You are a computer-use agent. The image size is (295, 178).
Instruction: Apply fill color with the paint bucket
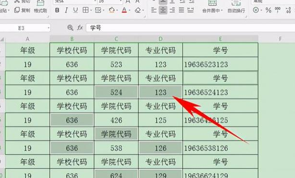coord(112,10)
